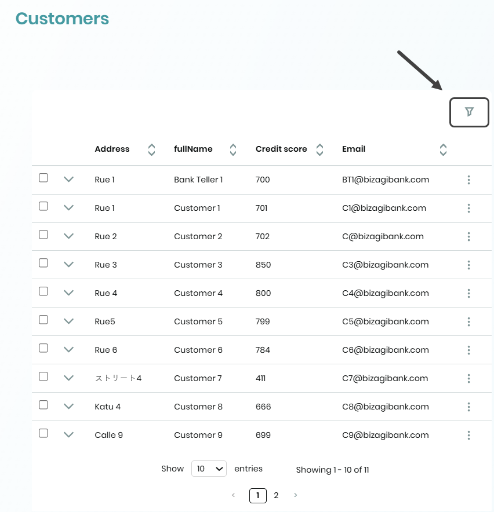Screen dimensions: 494x512
Task: Select the Customer 5 row checkbox
Action: (43, 320)
